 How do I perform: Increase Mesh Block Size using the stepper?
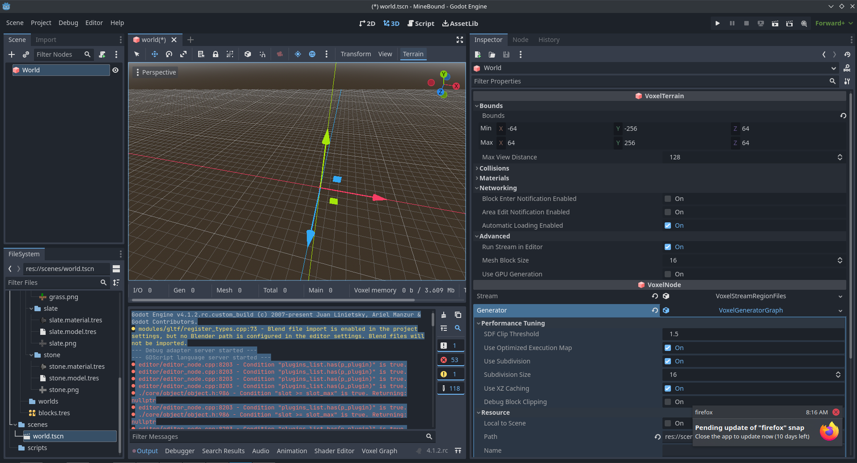840,258
